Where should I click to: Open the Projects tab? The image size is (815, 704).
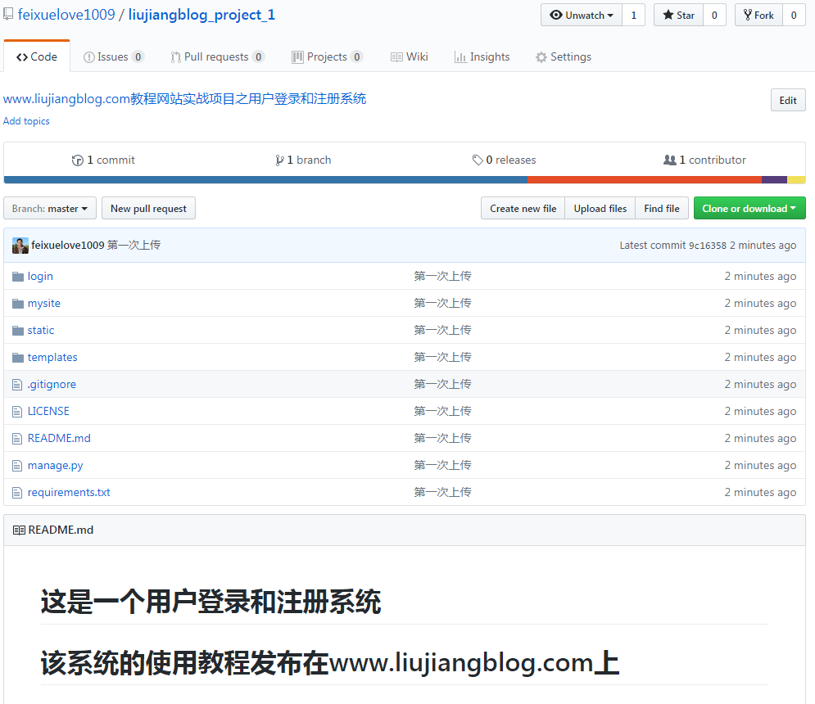click(x=327, y=56)
